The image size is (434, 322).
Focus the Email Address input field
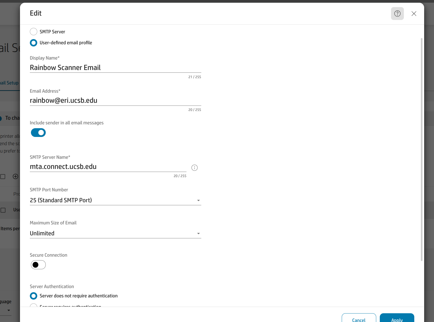[x=115, y=101]
